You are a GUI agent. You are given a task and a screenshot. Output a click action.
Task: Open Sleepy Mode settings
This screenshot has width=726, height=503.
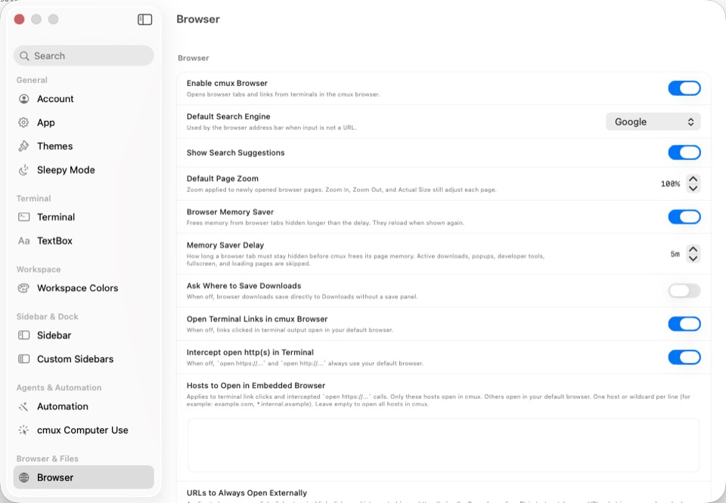pos(84,170)
